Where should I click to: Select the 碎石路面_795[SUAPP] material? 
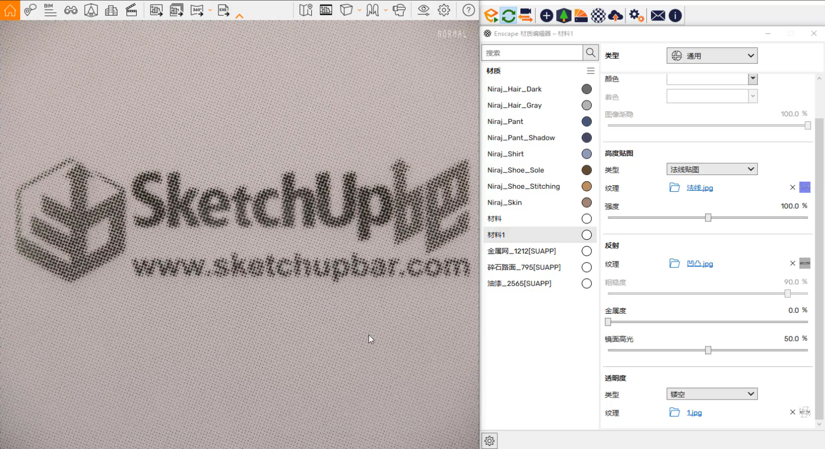pos(539,267)
